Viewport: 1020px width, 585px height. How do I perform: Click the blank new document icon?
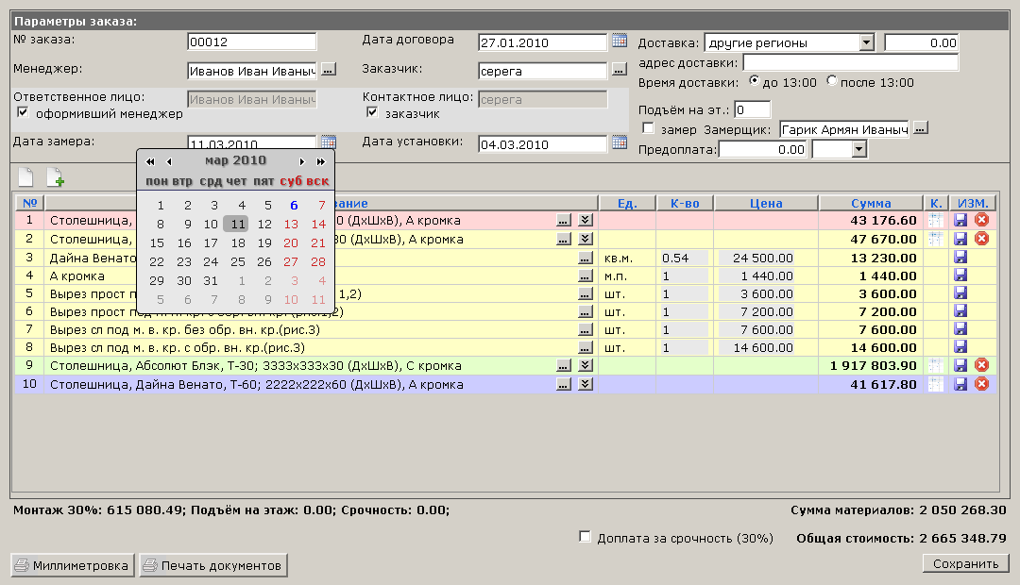(25, 176)
